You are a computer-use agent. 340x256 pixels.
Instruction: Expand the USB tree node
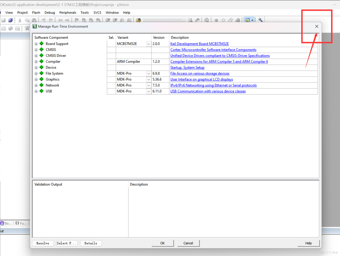click(36, 91)
